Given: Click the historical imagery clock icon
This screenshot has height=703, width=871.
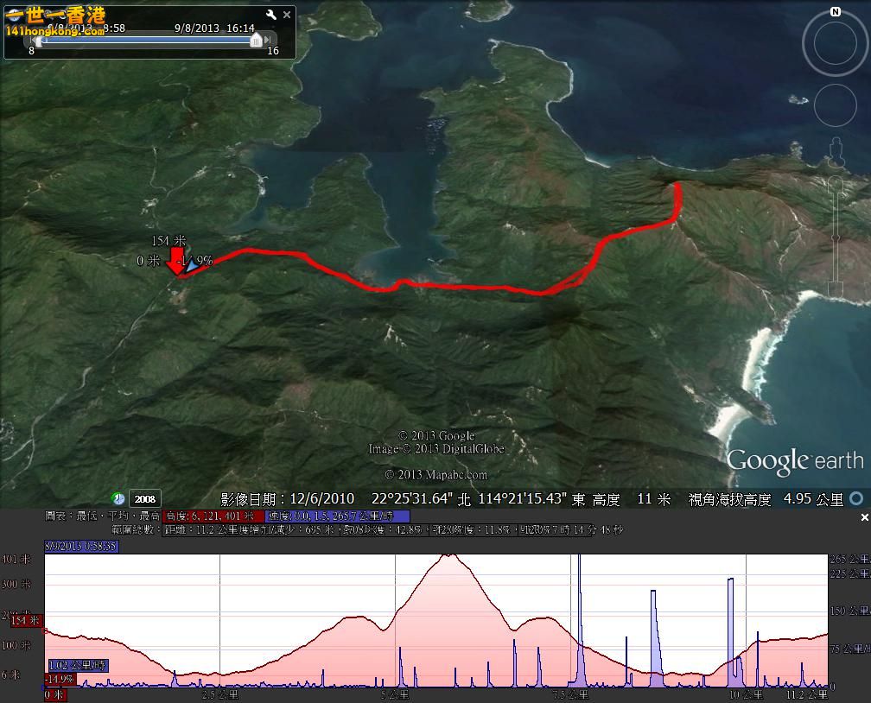Looking at the screenshot, I should (118, 499).
